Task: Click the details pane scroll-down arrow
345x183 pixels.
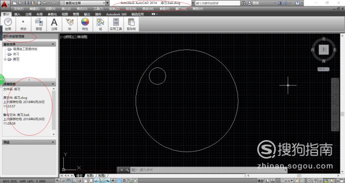Action: (54, 134)
